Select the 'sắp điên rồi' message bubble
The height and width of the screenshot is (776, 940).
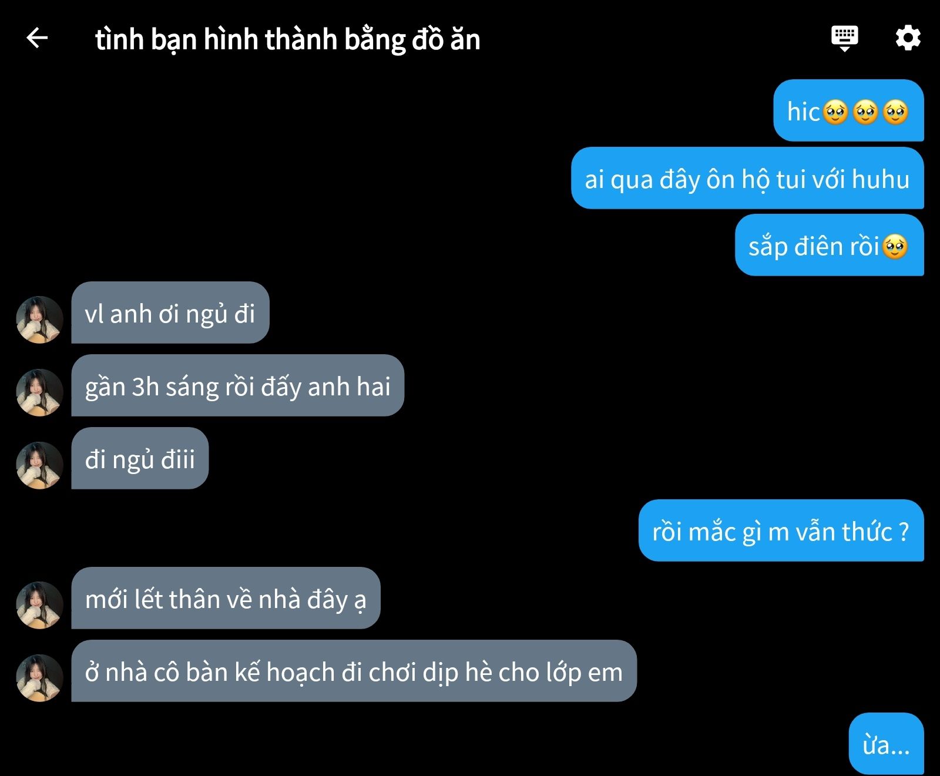(829, 245)
